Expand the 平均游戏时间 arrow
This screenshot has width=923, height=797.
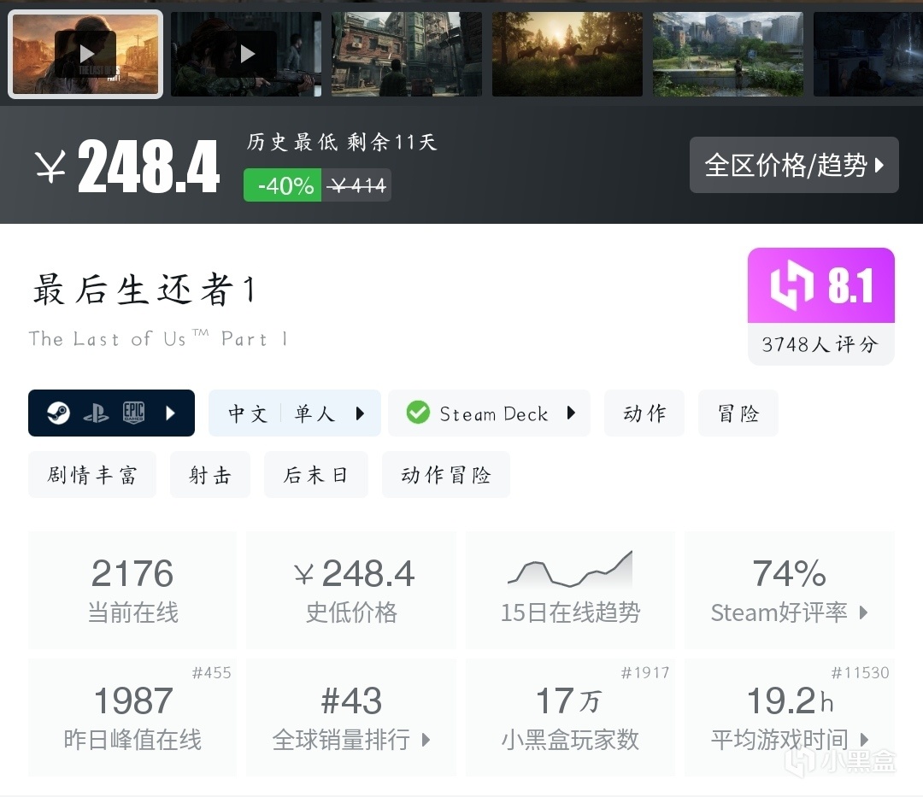click(864, 740)
